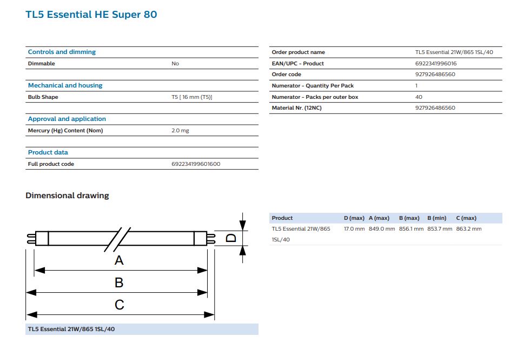Image resolution: width=530 pixels, height=350 pixels.
Task: Select the rotated "D" diameter label in the drawing
Action: coord(231,238)
